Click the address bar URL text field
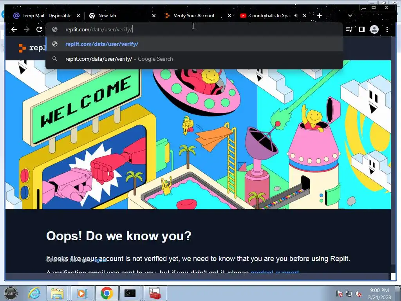Image resolution: width=401 pixels, height=301 pixels. [x=194, y=29]
